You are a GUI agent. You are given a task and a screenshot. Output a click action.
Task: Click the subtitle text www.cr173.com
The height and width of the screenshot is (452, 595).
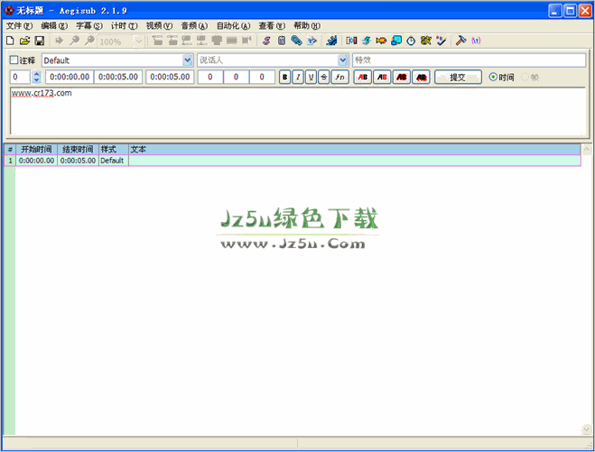click(x=42, y=93)
